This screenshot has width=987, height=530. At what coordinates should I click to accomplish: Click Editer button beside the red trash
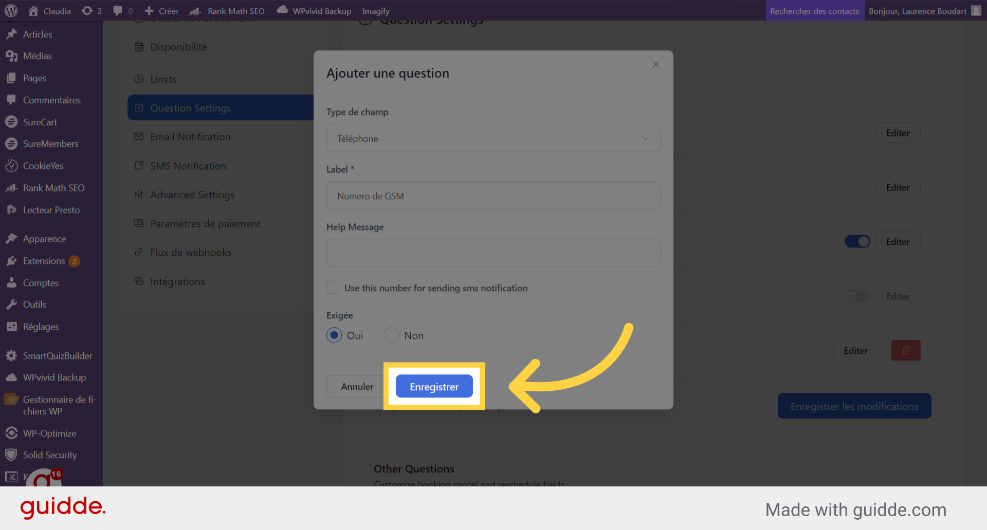point(855,350)
